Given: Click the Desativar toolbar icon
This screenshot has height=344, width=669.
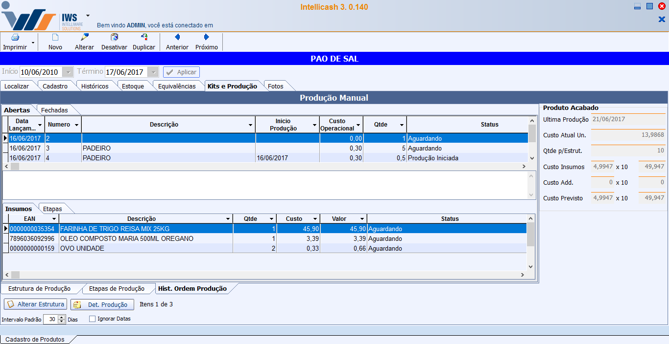Looking at the screenshot, I should point(114,38).
